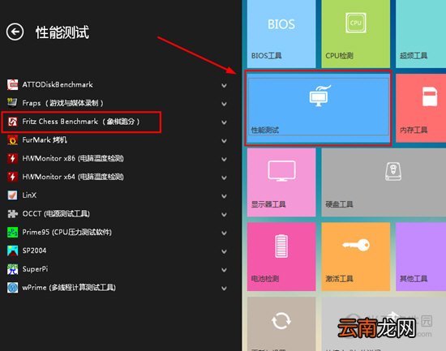
Task: Click the Prime95 green icon
Action: [12, 232]
